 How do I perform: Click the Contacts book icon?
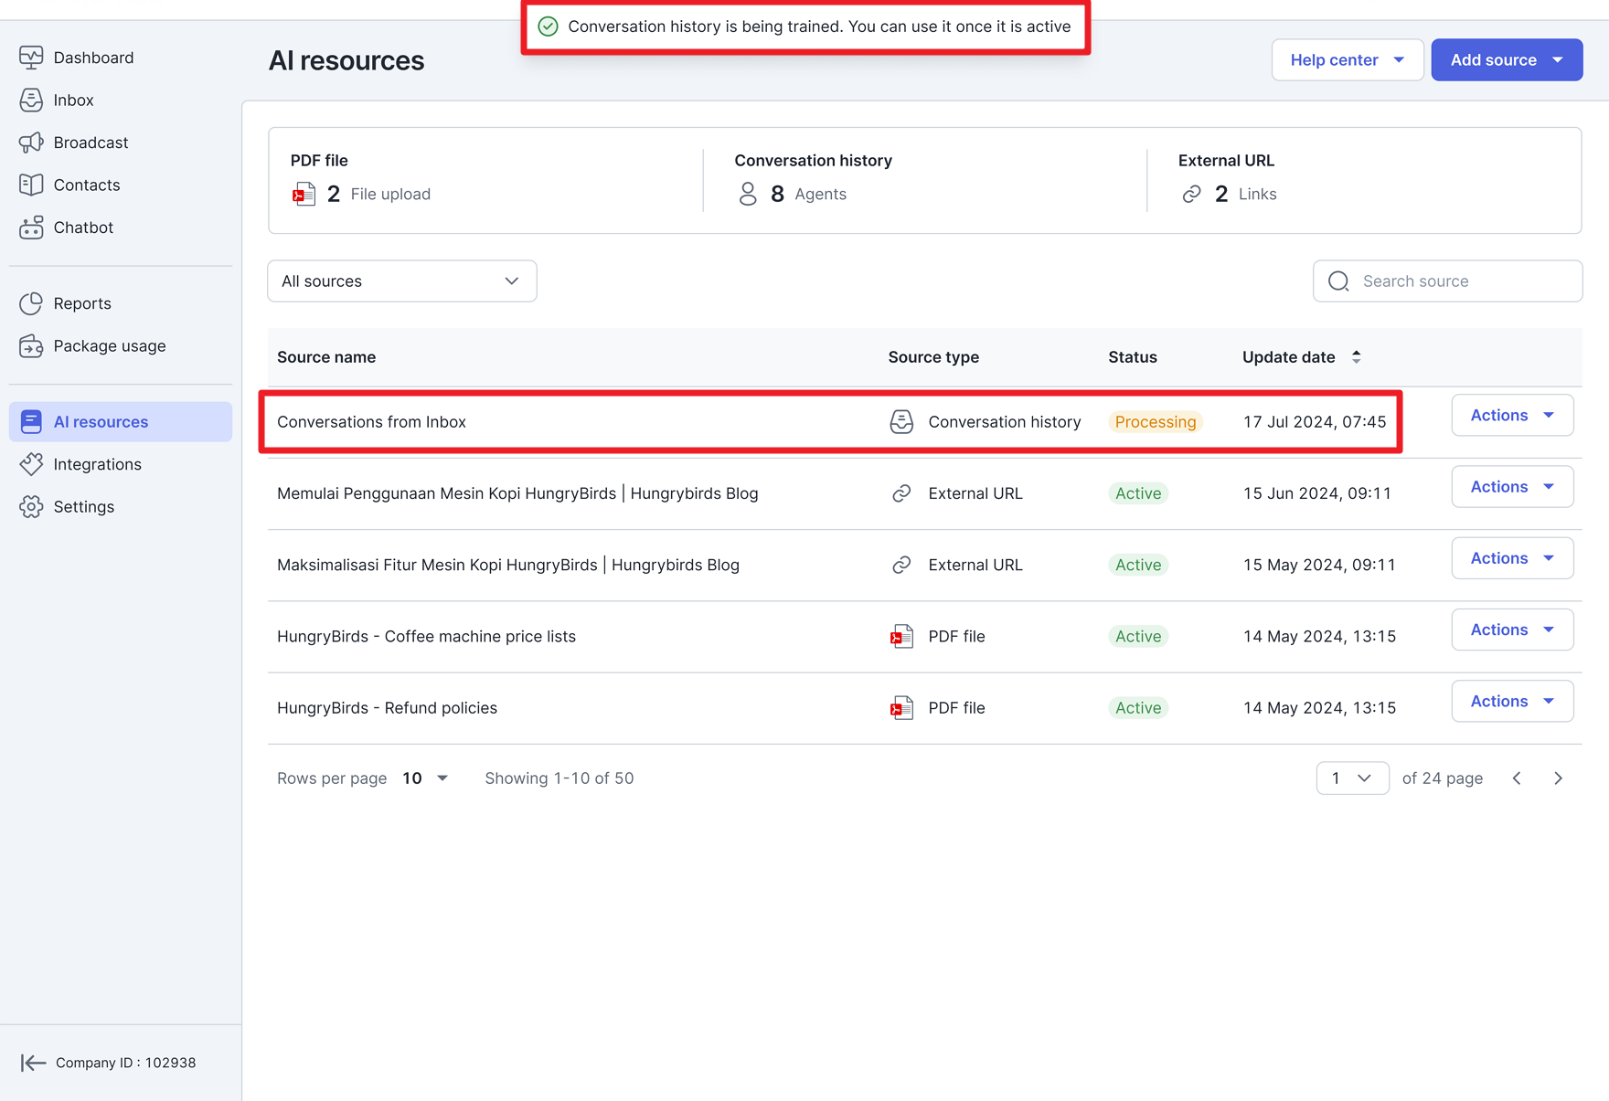tap(31, 185)
